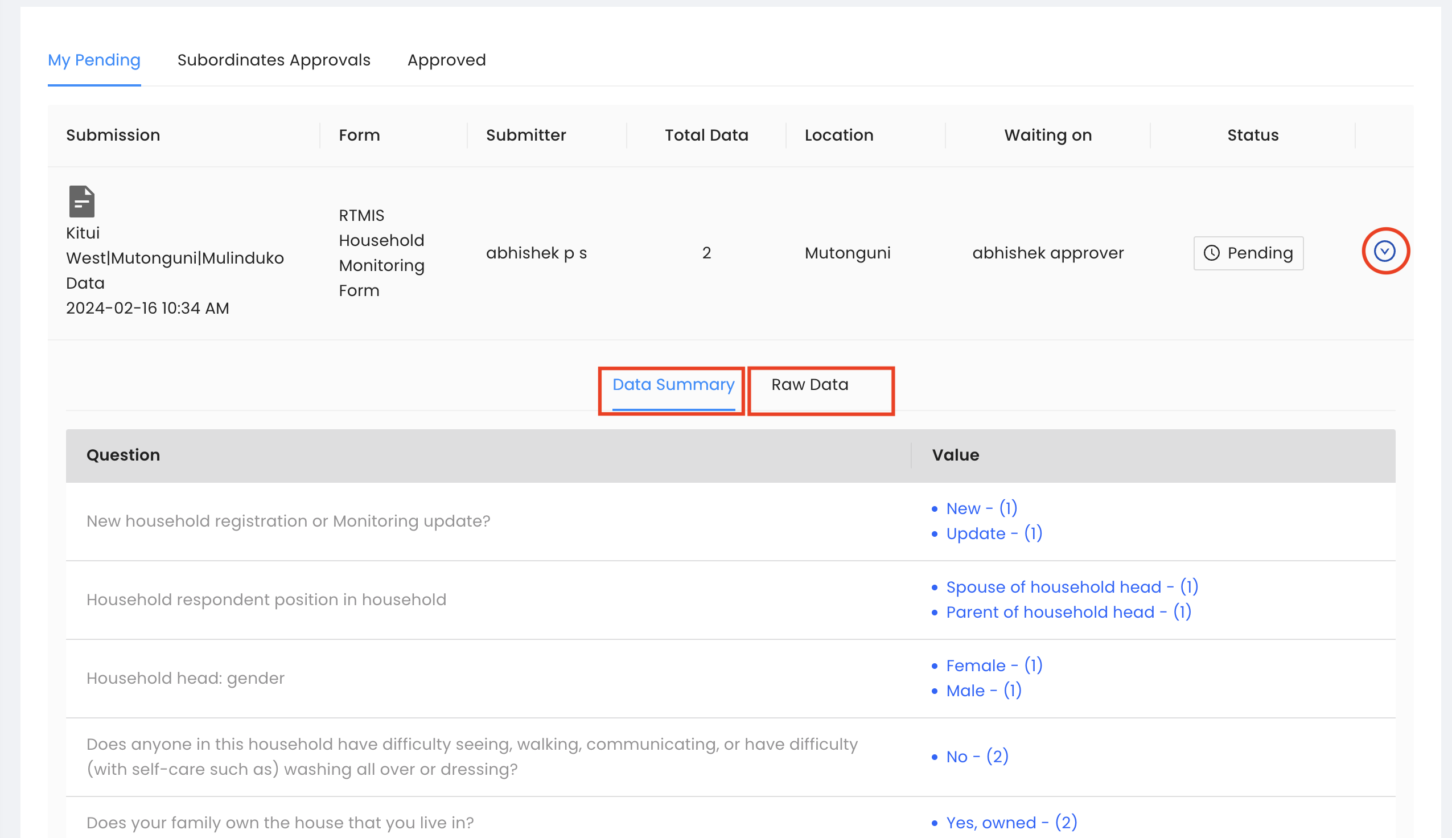Image resolution: width=1452 pixels, height=838 pixels.
Task: Click the Female - (1) value
Action: tap(994, 666)
